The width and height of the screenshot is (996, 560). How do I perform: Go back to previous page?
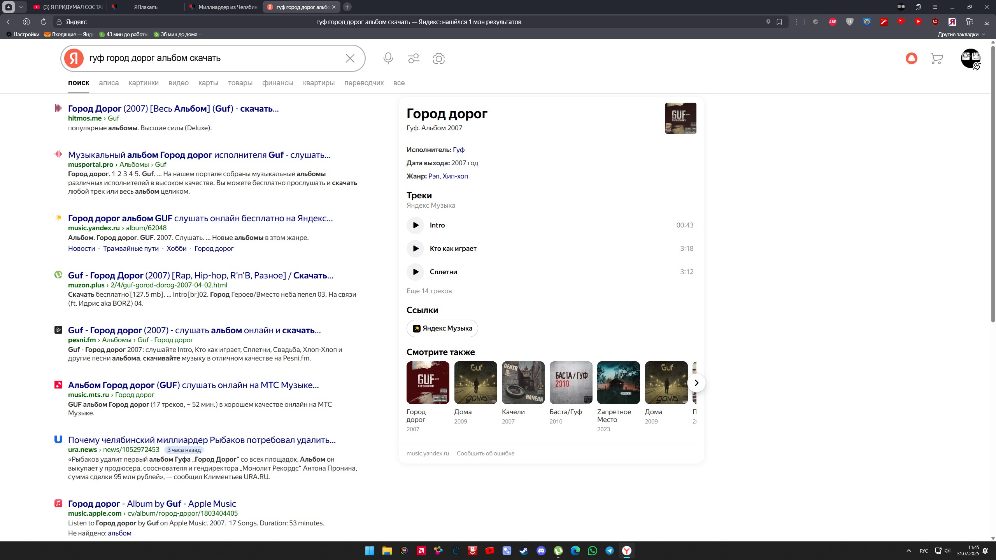tap(9, 22)
